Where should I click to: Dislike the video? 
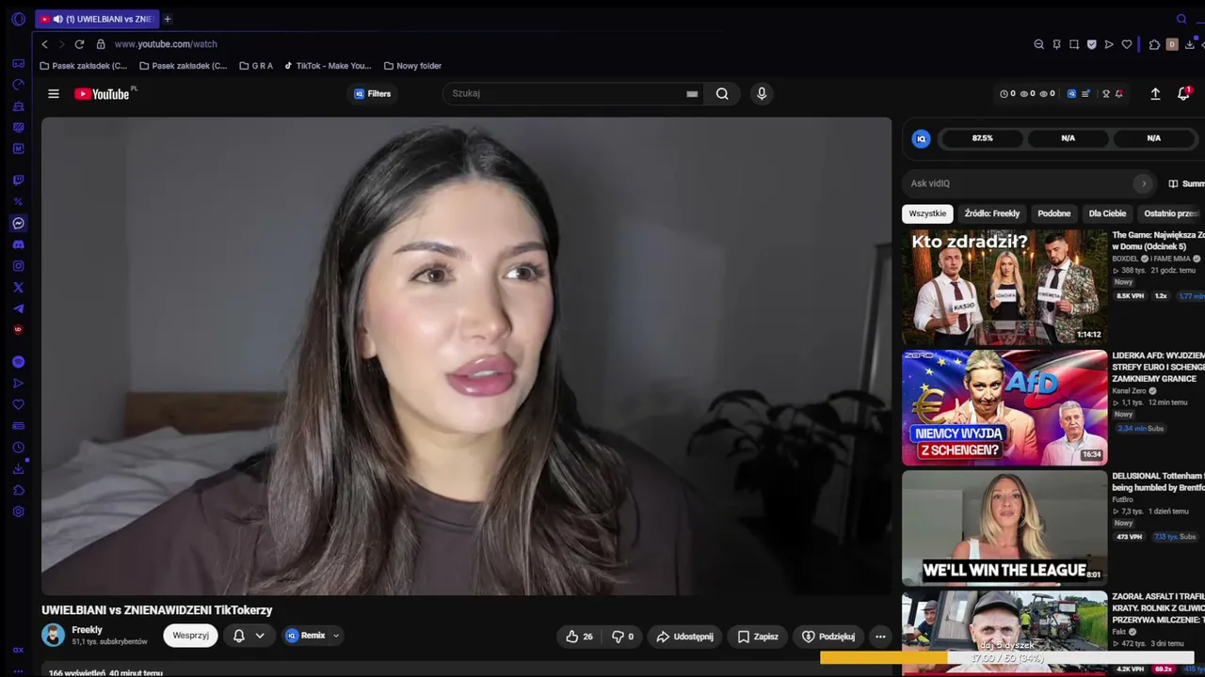[622, 637]
